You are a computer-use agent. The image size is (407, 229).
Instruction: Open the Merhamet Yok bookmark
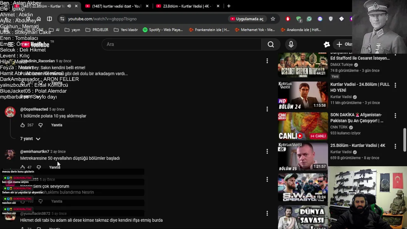coord(255,30)
